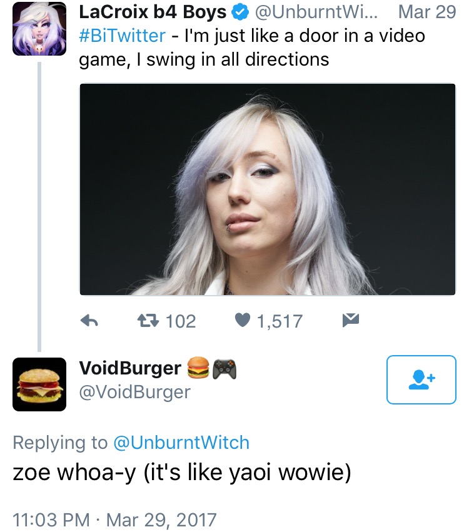The image size is (469, 532).
Task: Follow VoidBurger with the add-user button
Action: click(x=421, y=379)
